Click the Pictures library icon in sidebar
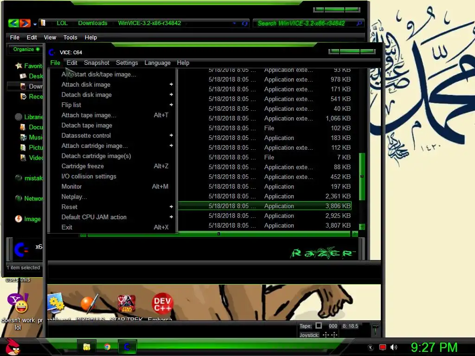Screen dimensions: 475x356 tap(23, 147)
